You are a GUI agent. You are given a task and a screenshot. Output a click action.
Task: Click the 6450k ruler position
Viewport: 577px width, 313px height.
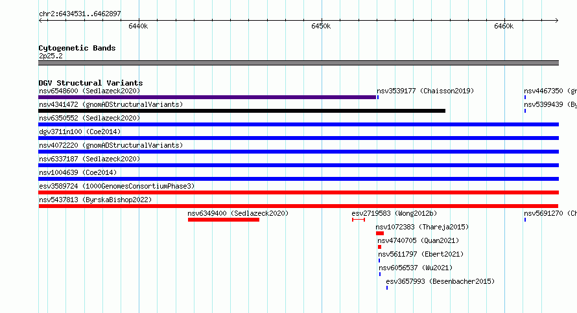[321, 26]
